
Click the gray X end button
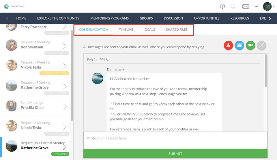pos(261,45)
